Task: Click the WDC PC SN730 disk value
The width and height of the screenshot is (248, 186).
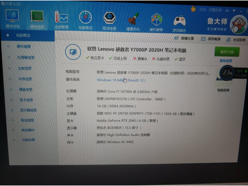Action: tap(146, 114)
